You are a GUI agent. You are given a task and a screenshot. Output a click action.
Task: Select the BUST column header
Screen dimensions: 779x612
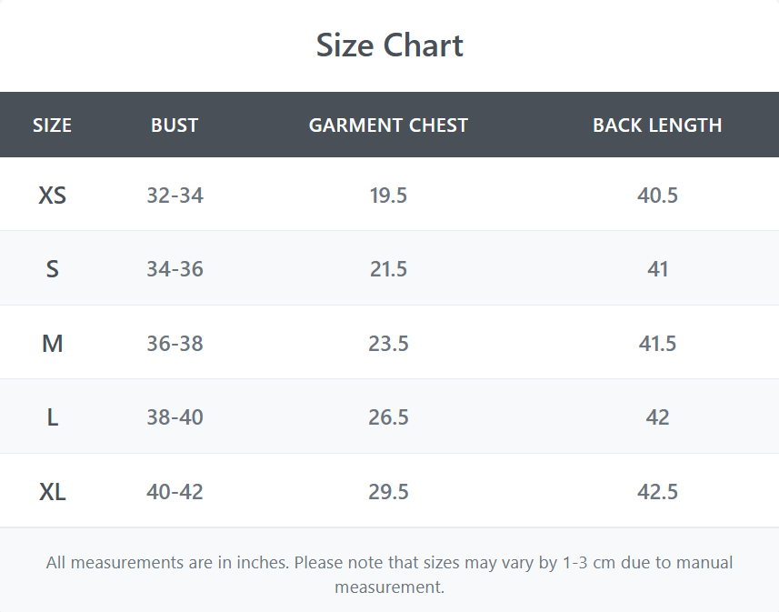pyautogui.click(x=175, y=125)
